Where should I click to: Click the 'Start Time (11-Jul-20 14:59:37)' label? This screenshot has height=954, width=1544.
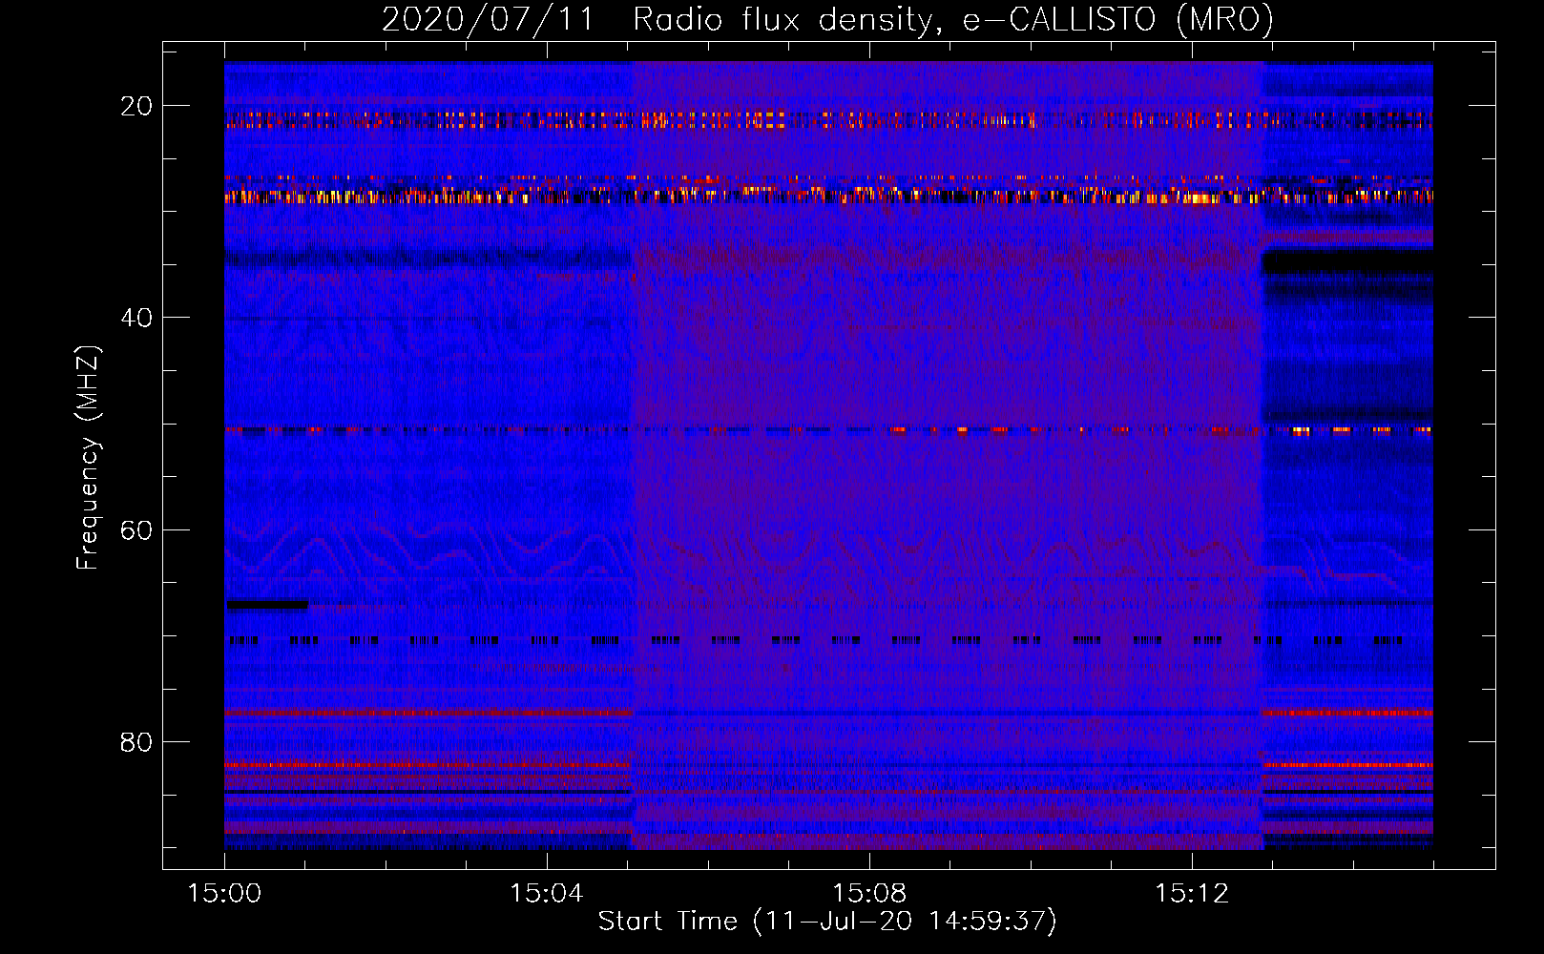(x=827, y=922)
